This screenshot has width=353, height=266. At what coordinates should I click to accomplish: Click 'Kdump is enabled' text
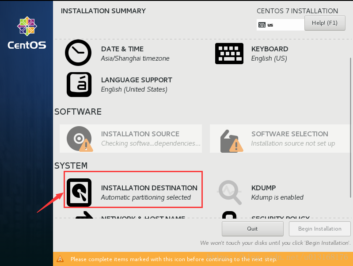277,197
